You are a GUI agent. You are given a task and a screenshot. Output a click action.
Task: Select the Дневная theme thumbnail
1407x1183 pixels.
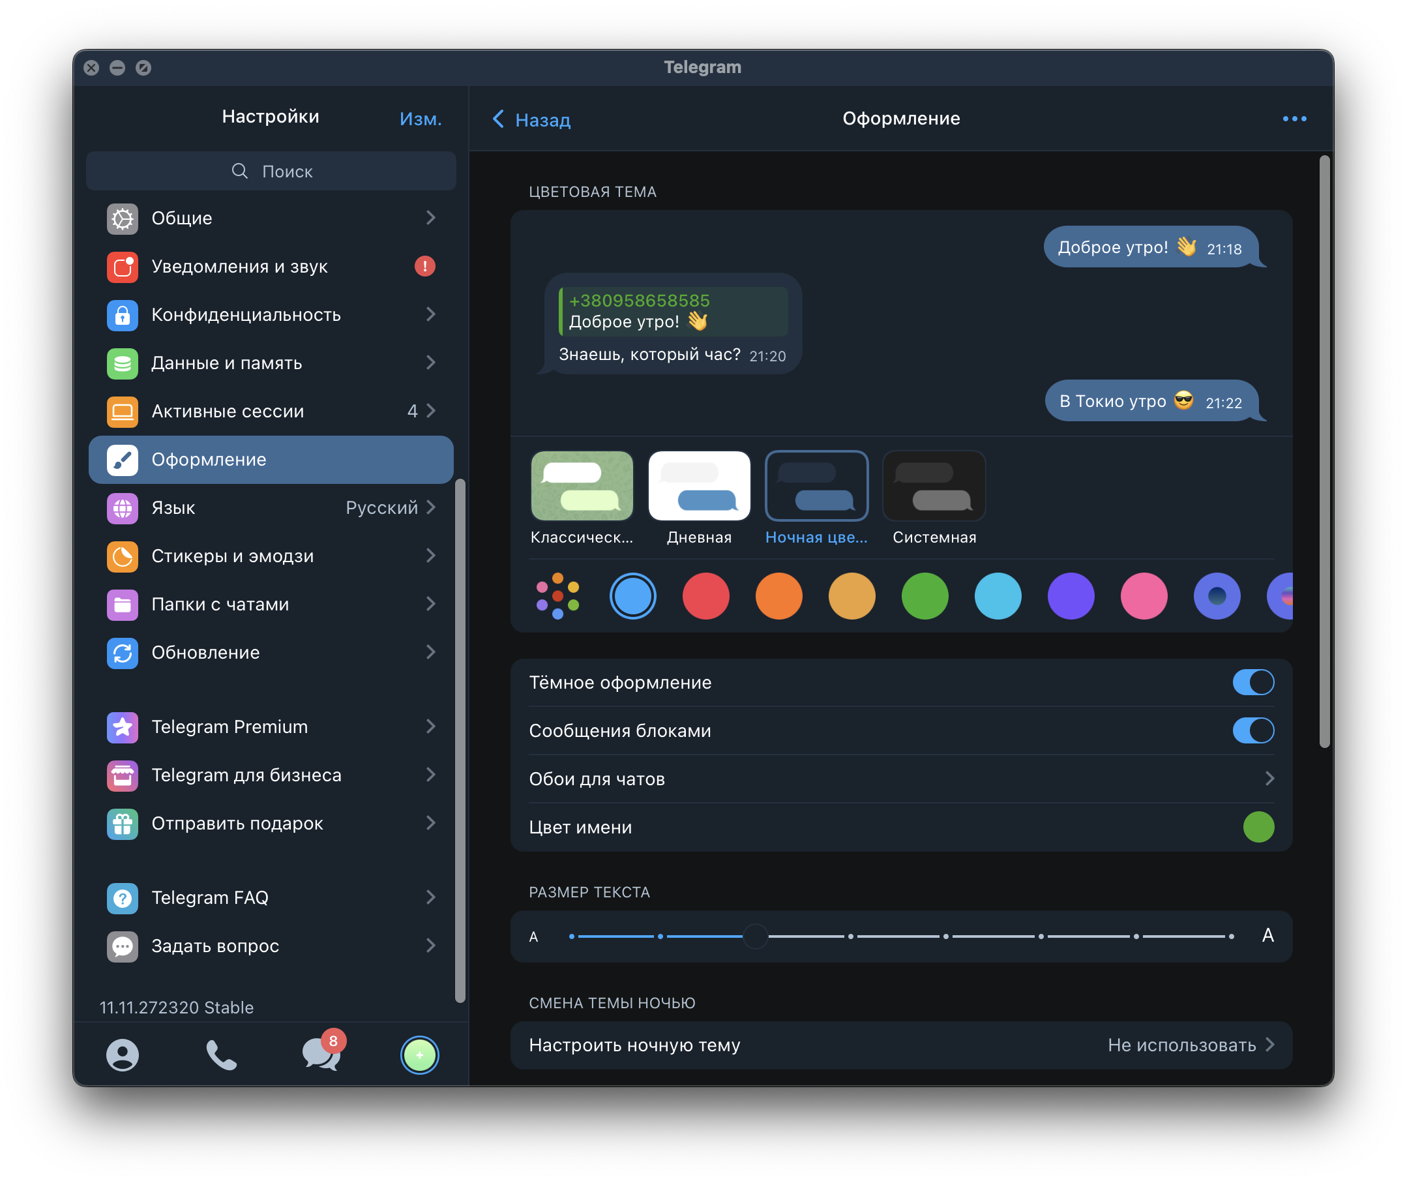pyautogui.click(x=699, y=487)
